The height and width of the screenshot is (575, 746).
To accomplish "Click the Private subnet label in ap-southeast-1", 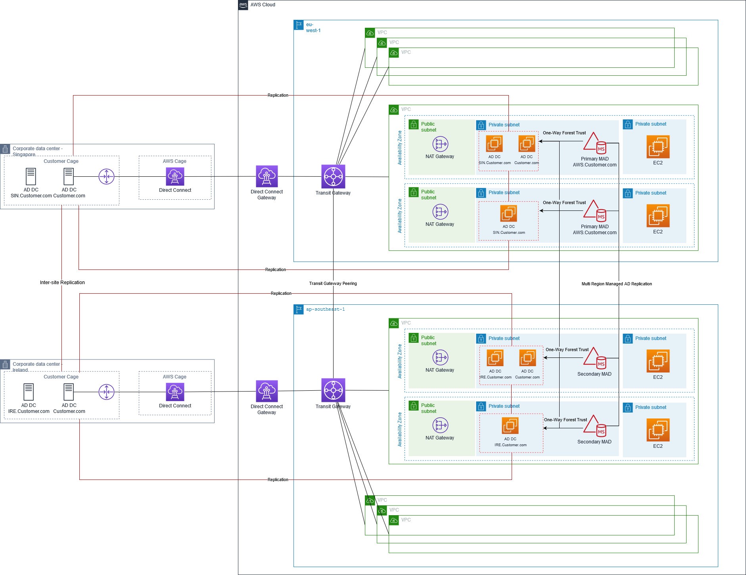I will pos(504,338).
